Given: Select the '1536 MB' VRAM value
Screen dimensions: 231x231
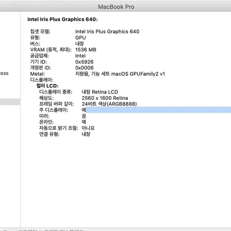Looking at the screenshot, I should pos(86,50).
